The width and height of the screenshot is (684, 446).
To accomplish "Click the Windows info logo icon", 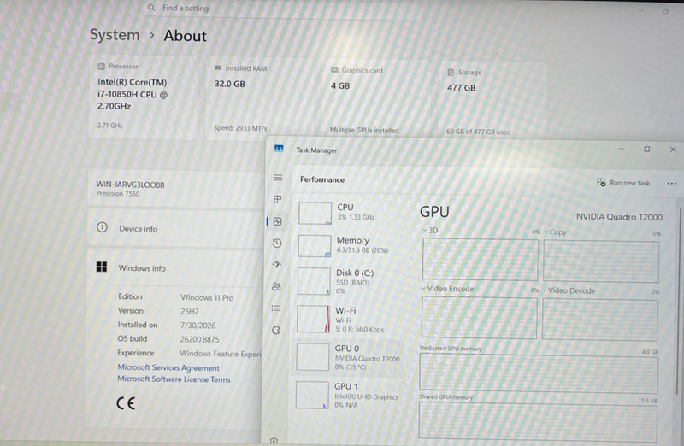I will [x=102, y=267].
